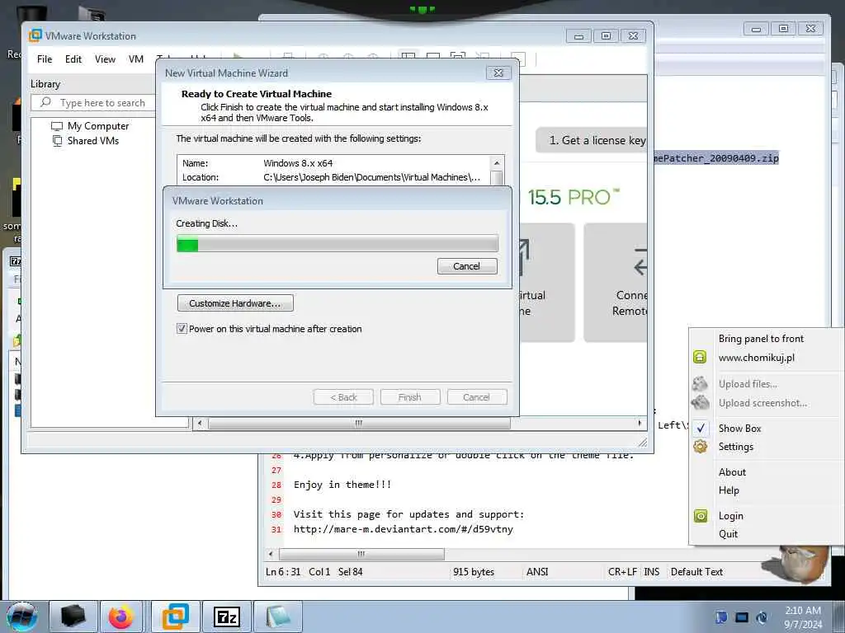Click the first system tray icon left of monitor

point(721,617)
